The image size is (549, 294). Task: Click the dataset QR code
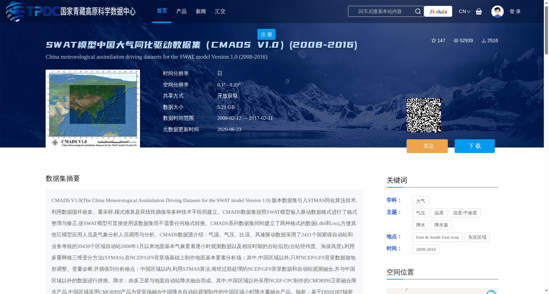tap(424, 115)
